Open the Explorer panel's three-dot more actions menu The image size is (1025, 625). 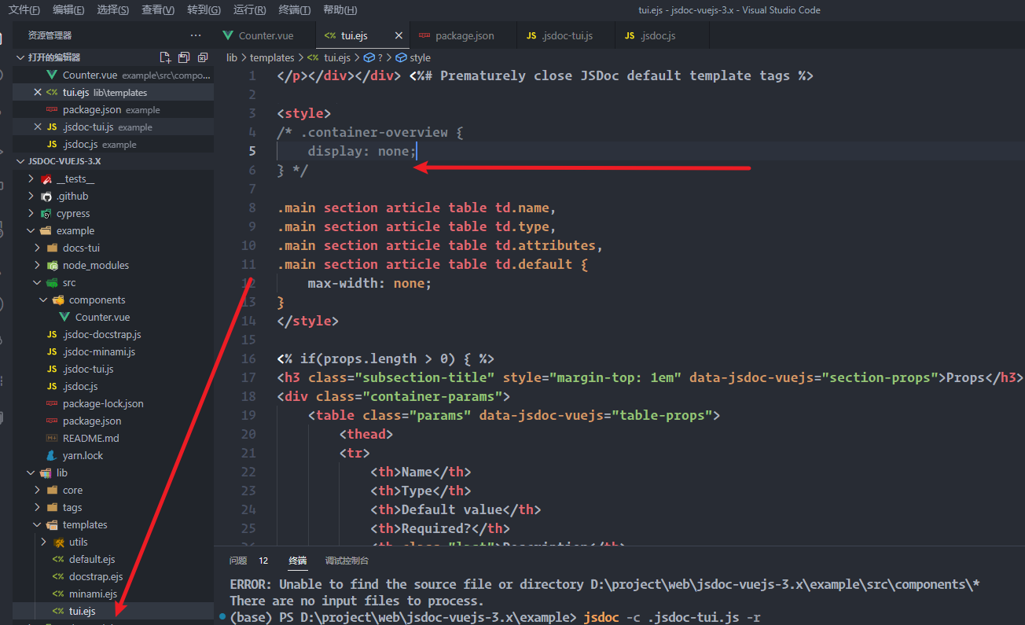[x=196, y=35]
